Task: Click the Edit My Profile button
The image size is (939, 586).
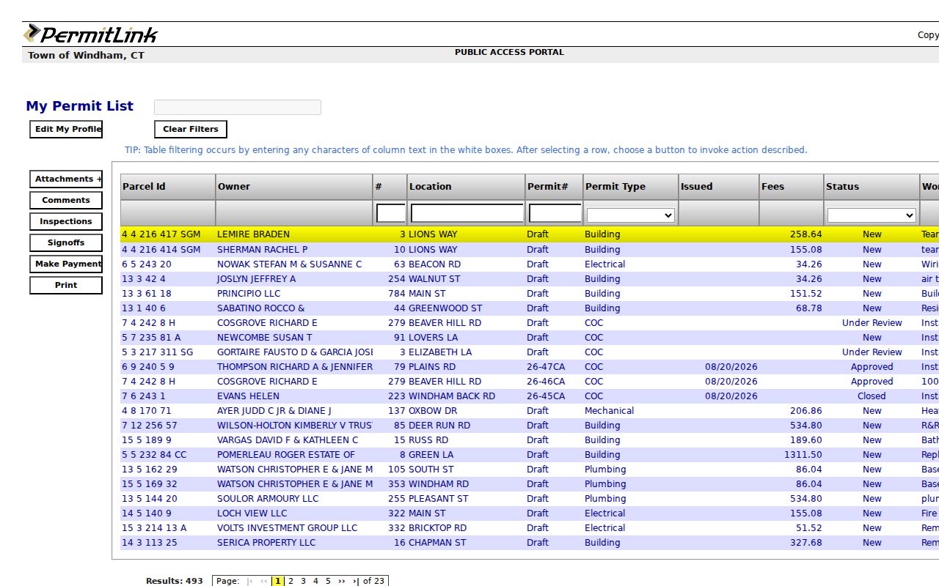Action: coord(66,129)
